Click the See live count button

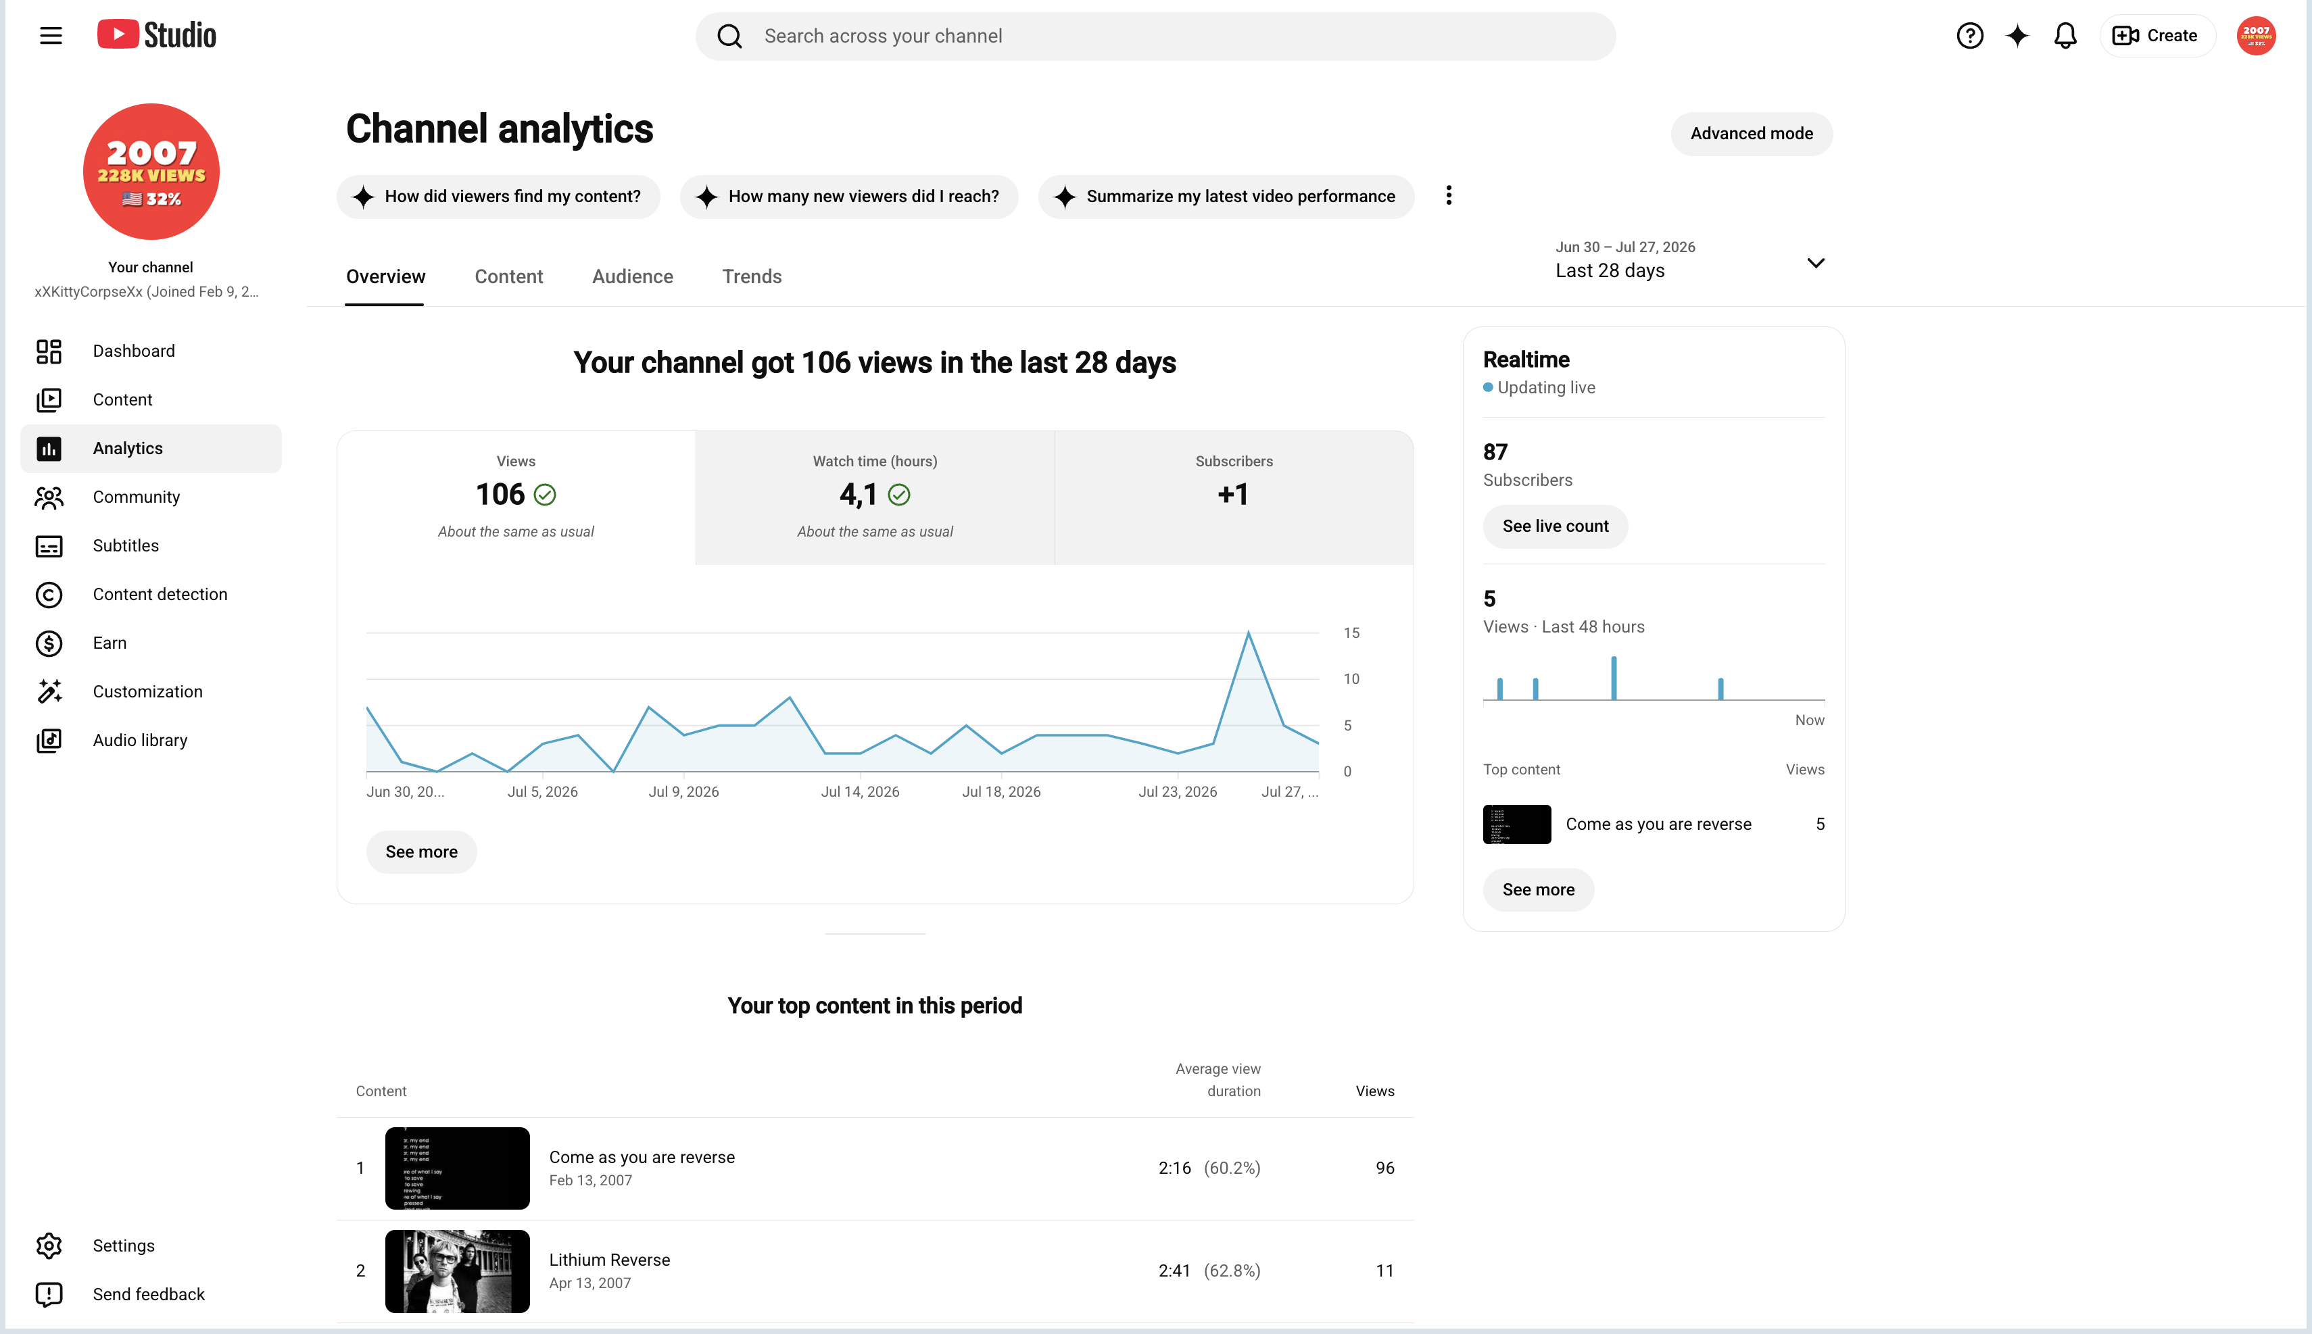(1555, 527)
